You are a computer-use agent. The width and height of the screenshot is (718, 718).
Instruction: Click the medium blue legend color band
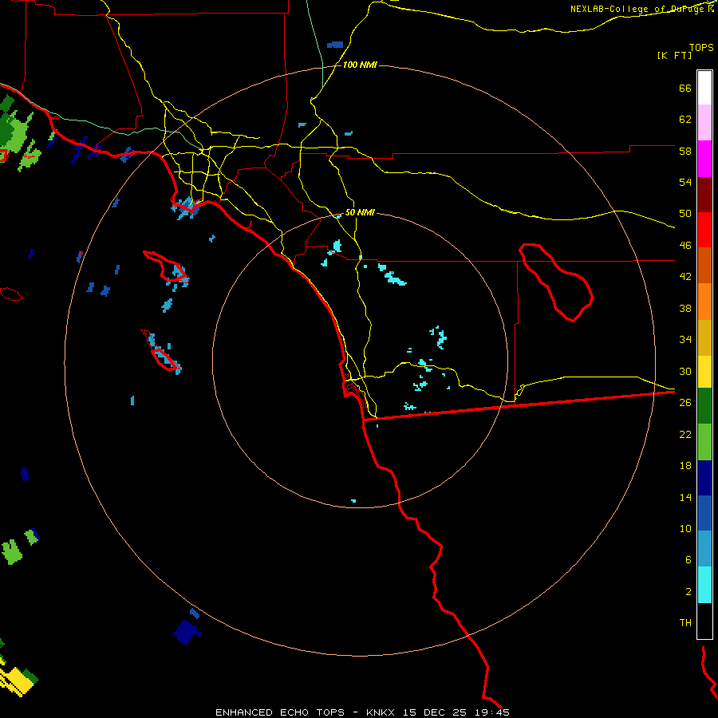[704, 513]
